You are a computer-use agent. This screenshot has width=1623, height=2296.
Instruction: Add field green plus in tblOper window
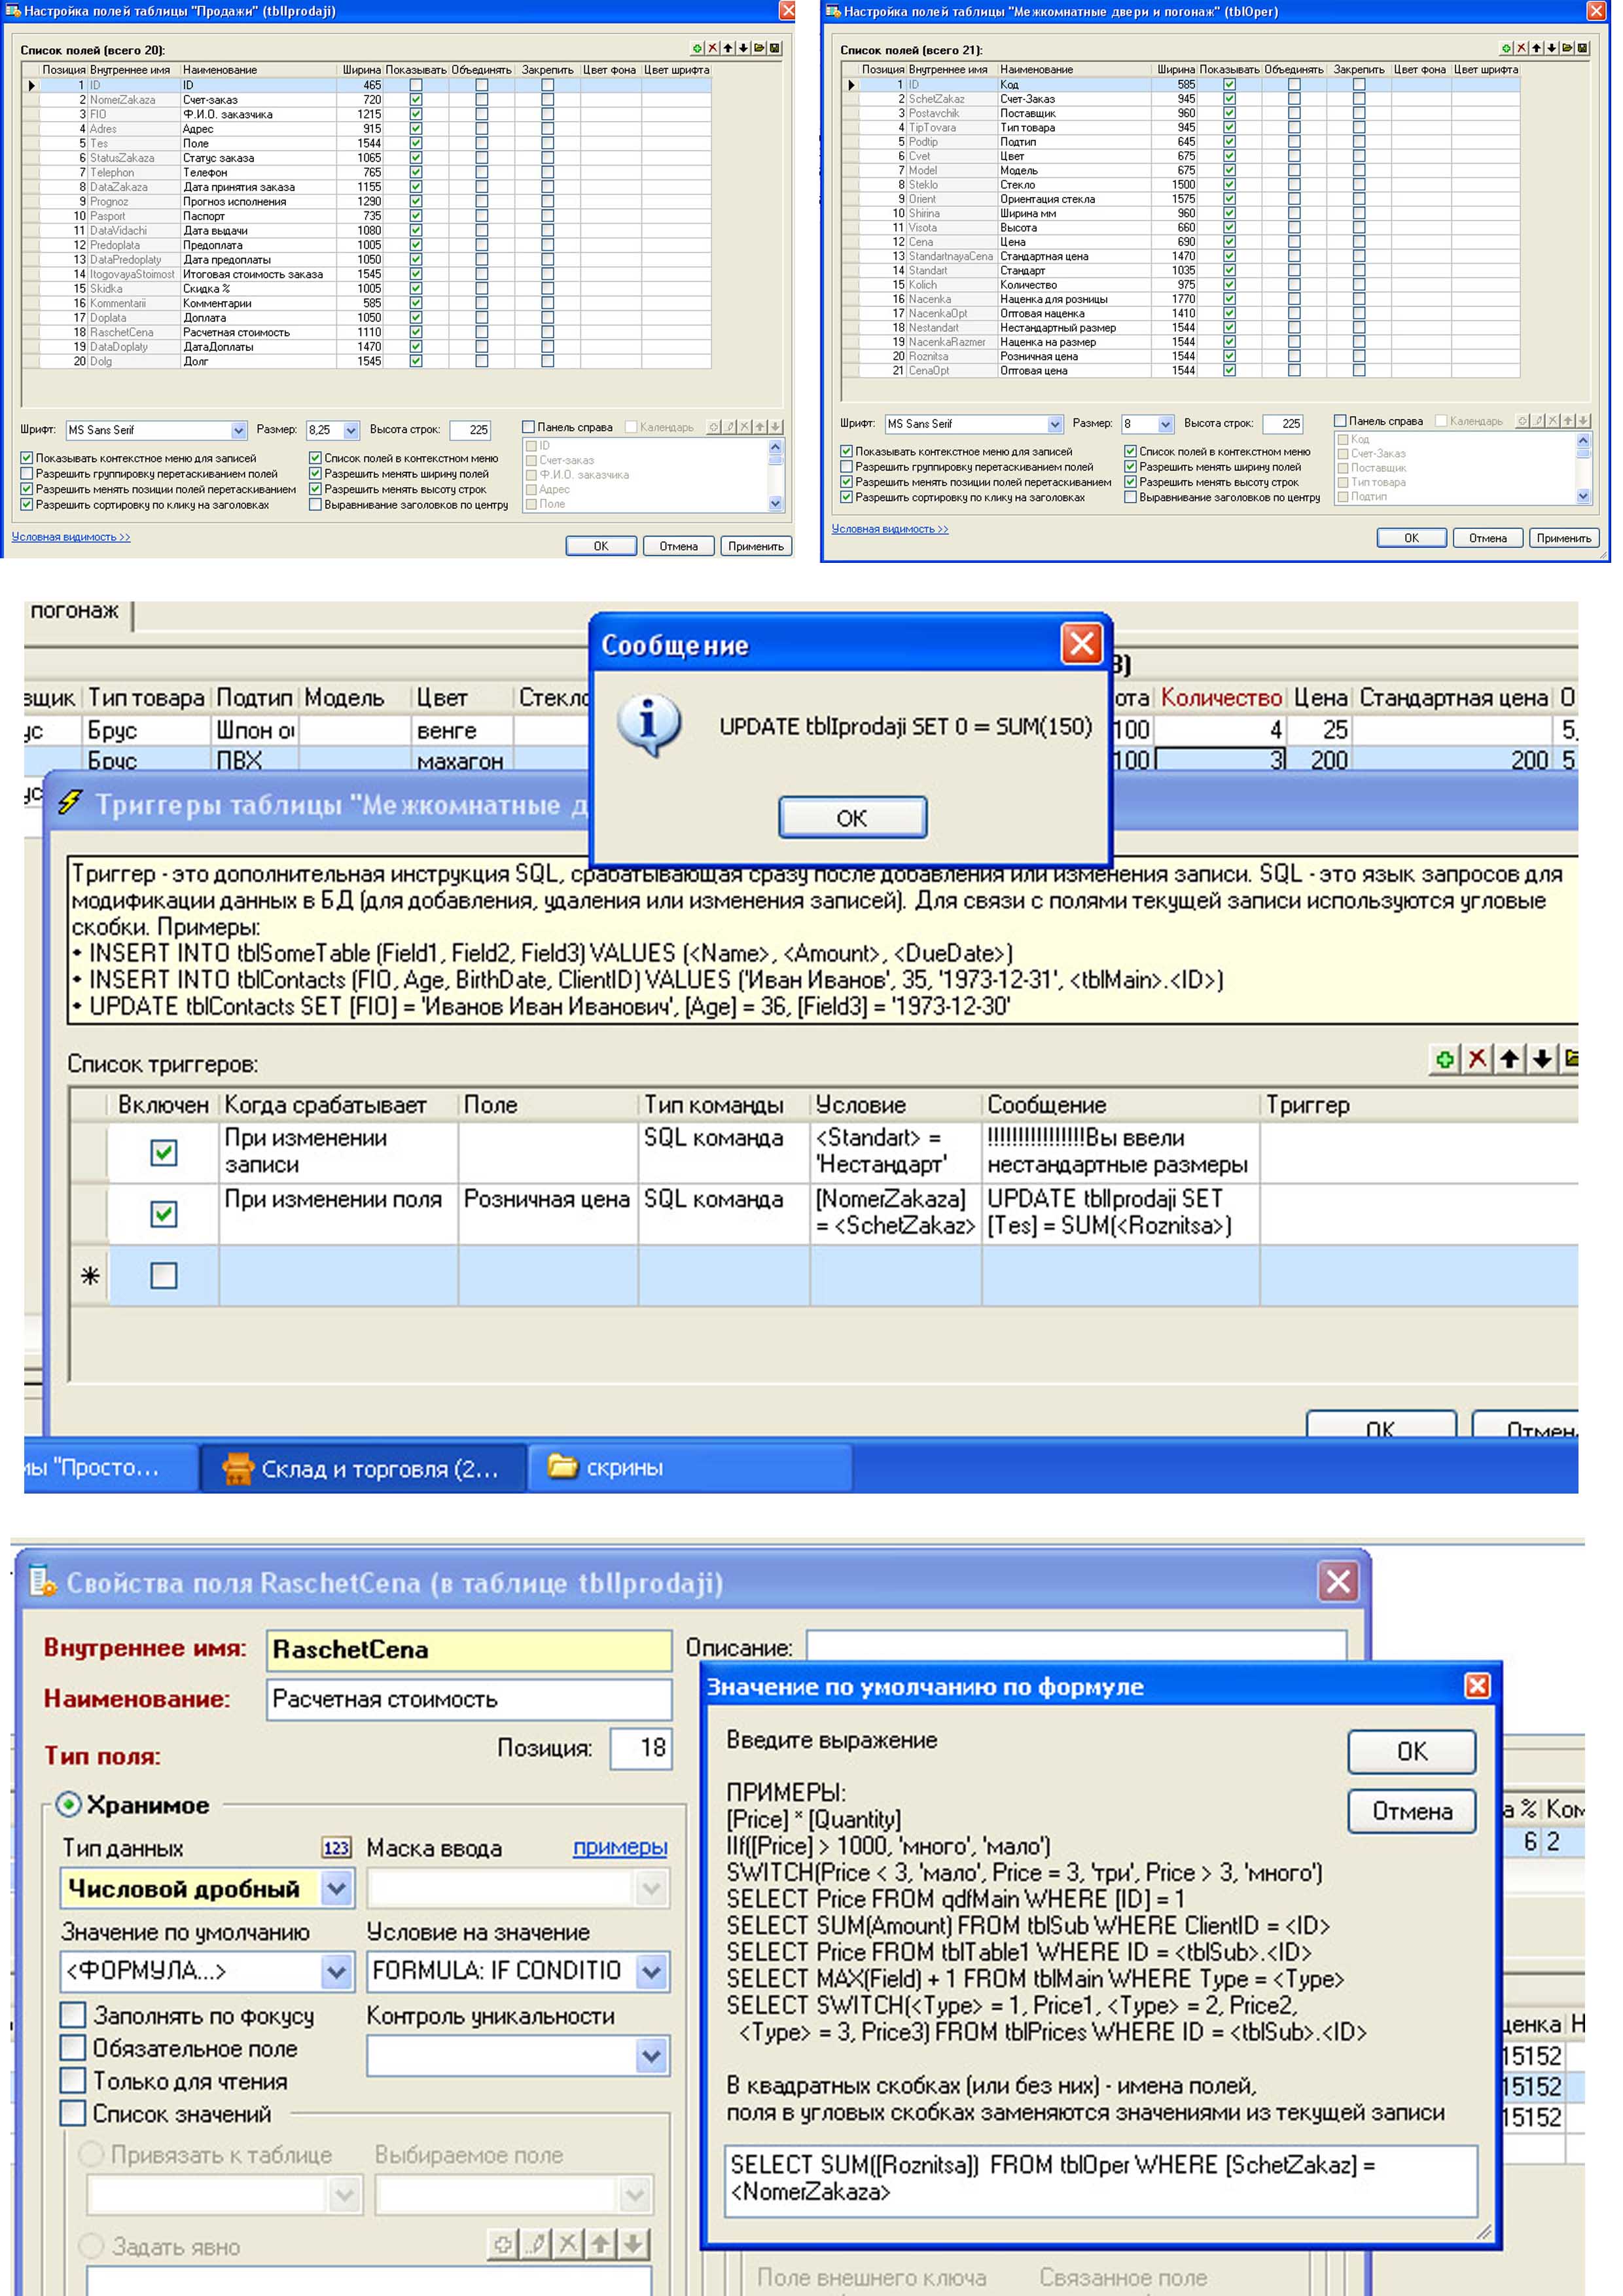[x=1506, y=48]
